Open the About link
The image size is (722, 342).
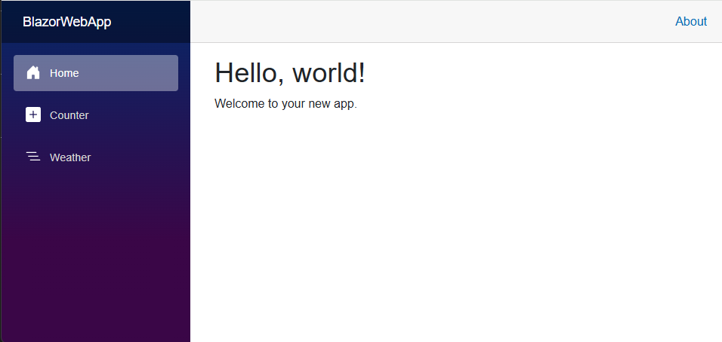pyautogui.click(x=691, y=22)
